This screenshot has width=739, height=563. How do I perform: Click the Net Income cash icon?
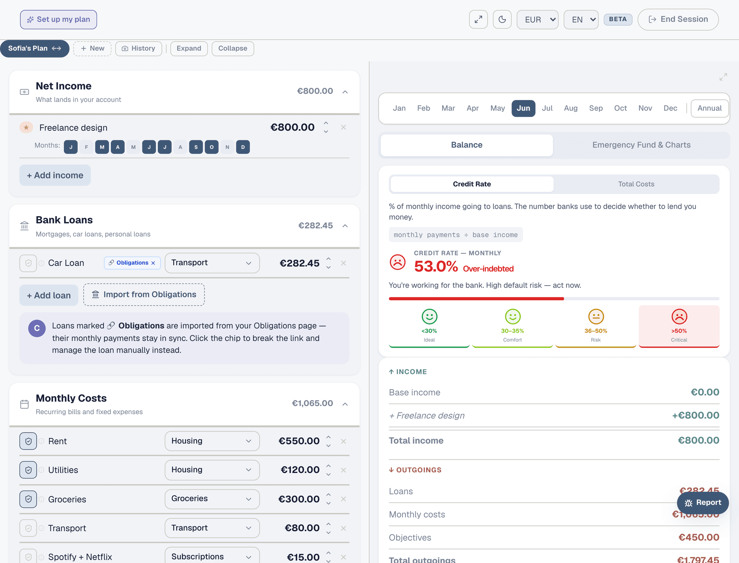click(x=24, y=92)
